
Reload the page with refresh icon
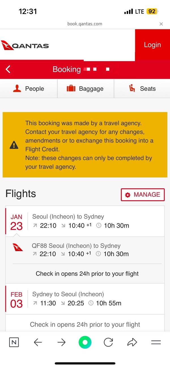coord(108,342)
